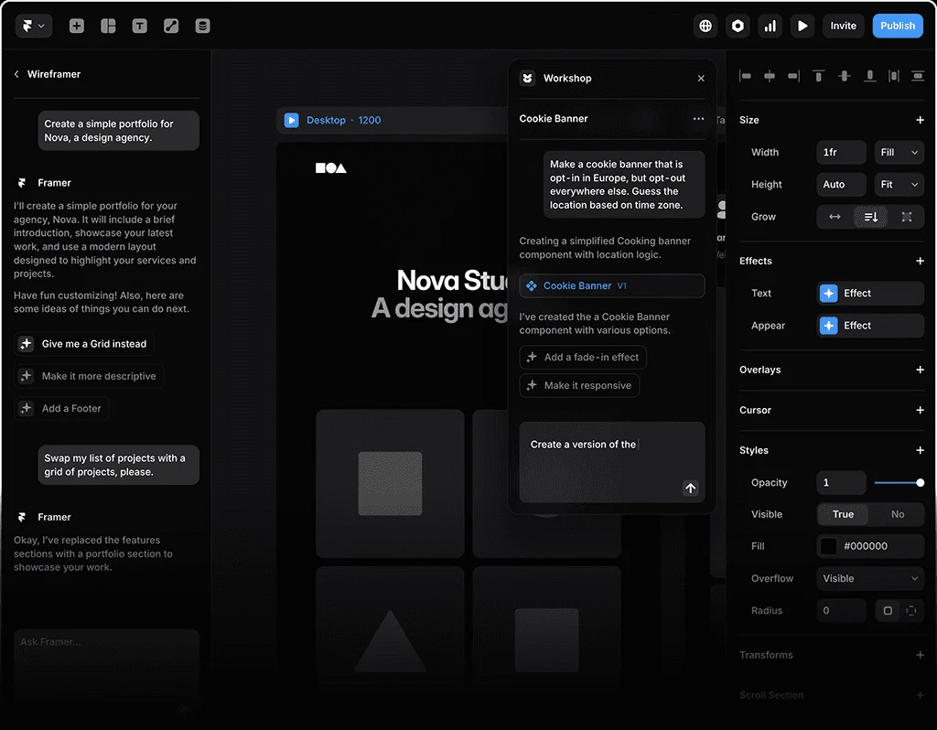Click Make it more descriptive suggestion
937x730 pixels.
point(89,376)
